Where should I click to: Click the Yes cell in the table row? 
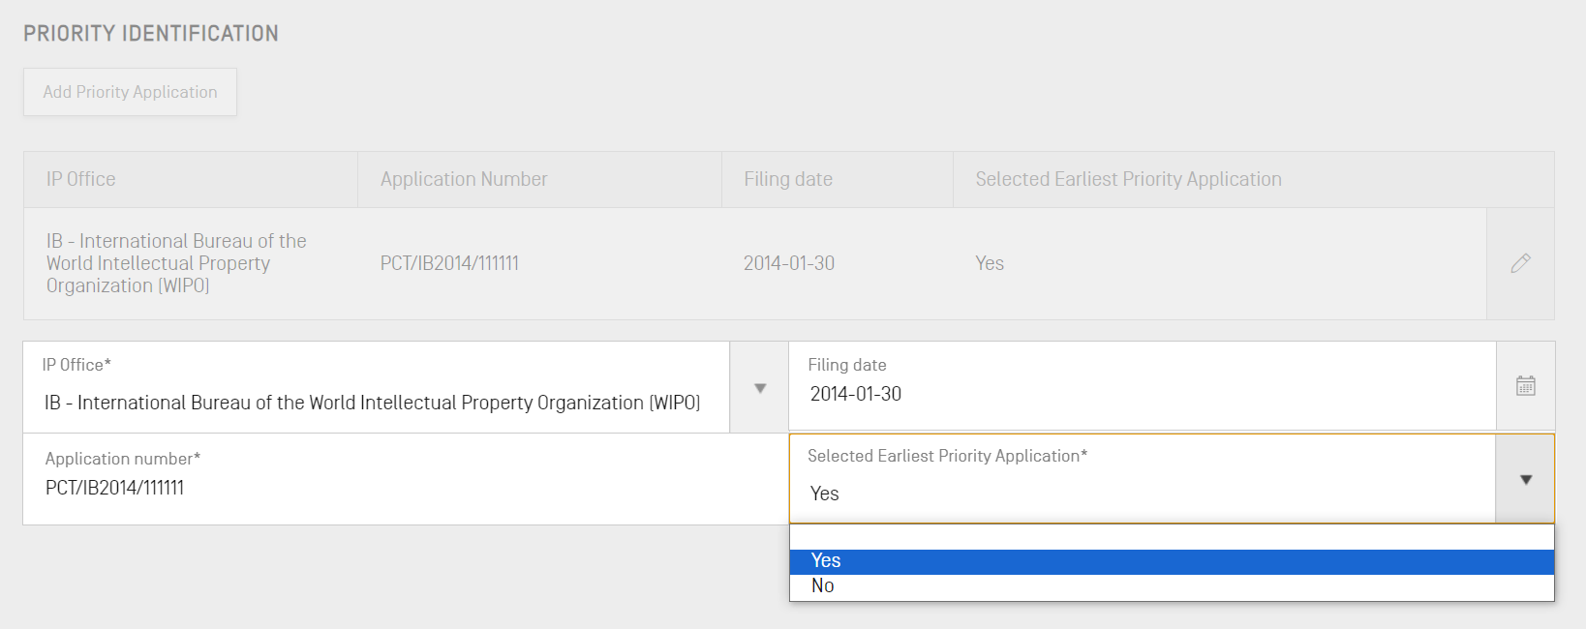pyautogui.click(x=990, y=263)
